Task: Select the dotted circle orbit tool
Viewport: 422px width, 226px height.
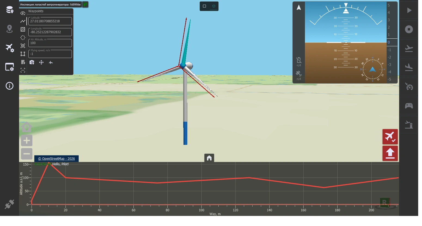Action: 23,38
